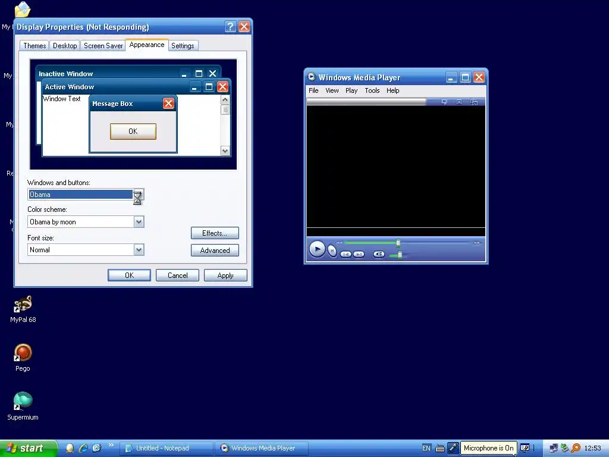Click Stop button in Windows Media Player
Image resolution: width=609 pixels, height=457 pixels.
click(332, 251)
